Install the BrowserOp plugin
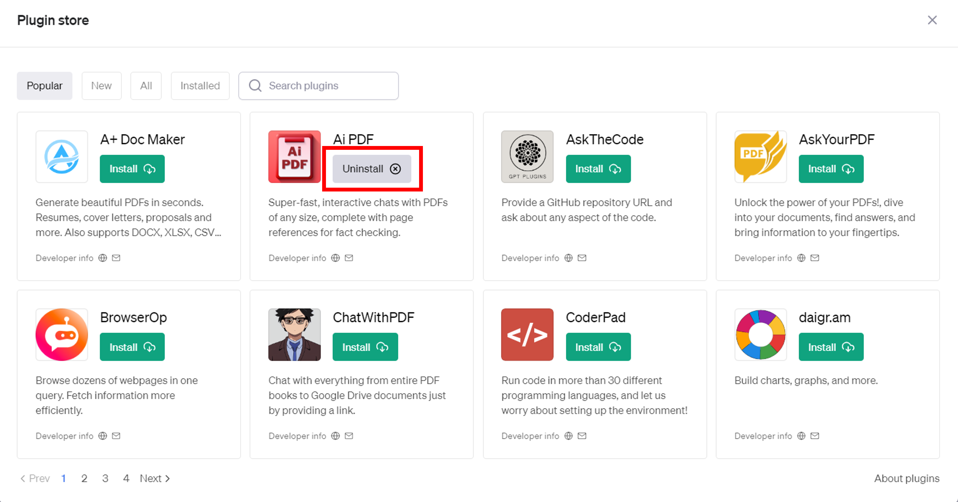958x502 pixels. pyautogui.click(x=132, y=347)
